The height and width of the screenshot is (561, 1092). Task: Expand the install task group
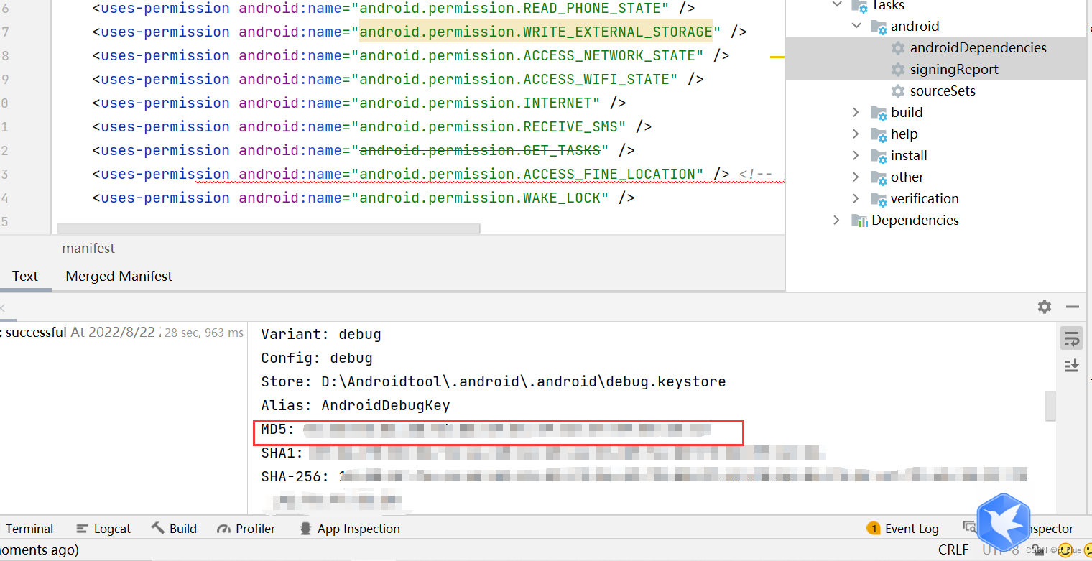pos(856,155)
